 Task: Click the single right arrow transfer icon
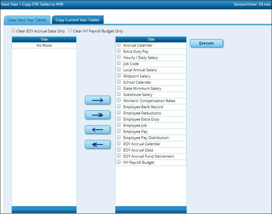(97, 100)
